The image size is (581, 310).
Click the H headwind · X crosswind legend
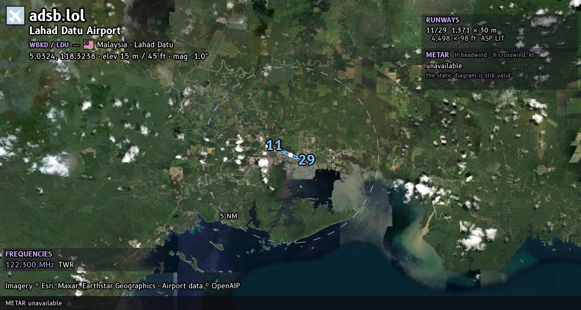tap(495, 55)
